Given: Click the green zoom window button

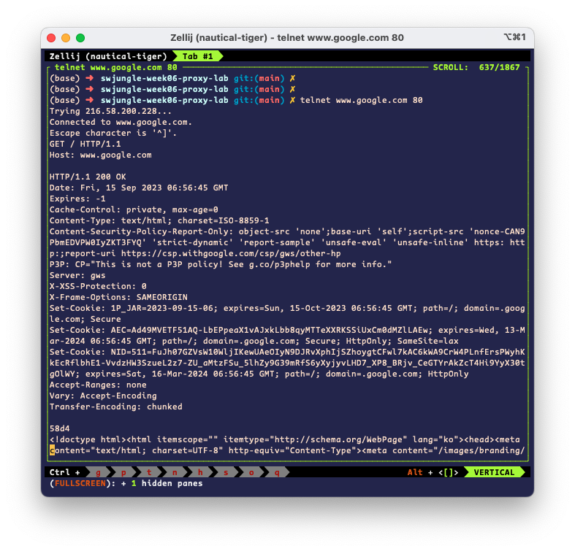Looking at the screenshot, I should point(80,38).
